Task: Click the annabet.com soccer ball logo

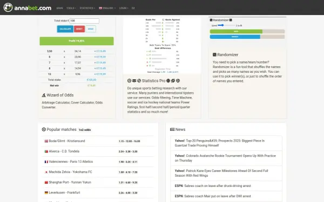Action: [8, 8]
